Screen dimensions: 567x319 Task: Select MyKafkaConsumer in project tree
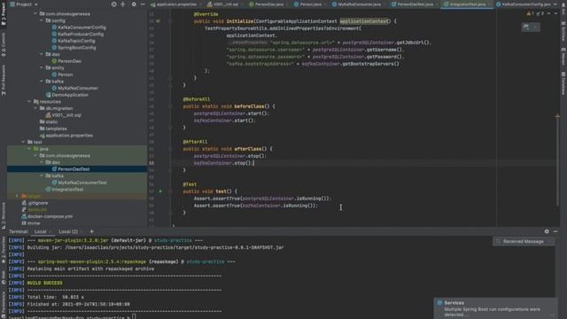click(x=74, y=88)
